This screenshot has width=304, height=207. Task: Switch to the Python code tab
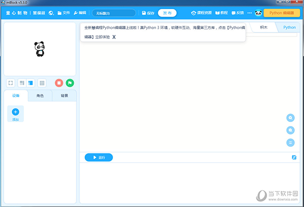pyautogui.click(x=289, y=27)
